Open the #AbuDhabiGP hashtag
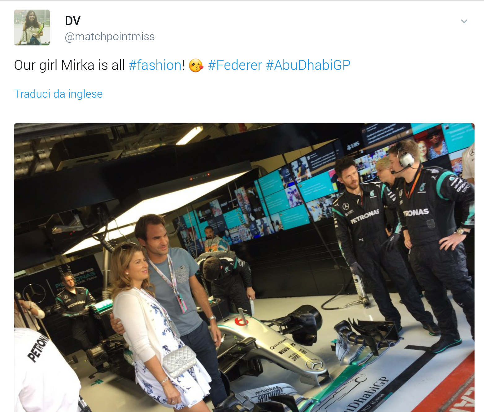The height and width of the screenshot is (412, 484). tap(308, 65)
